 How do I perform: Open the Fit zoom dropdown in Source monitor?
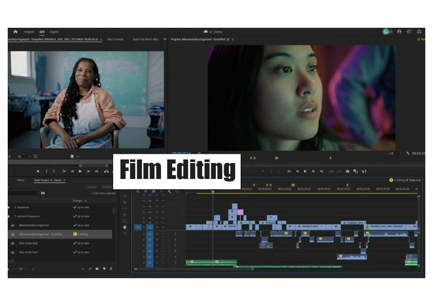coord(24,156)
